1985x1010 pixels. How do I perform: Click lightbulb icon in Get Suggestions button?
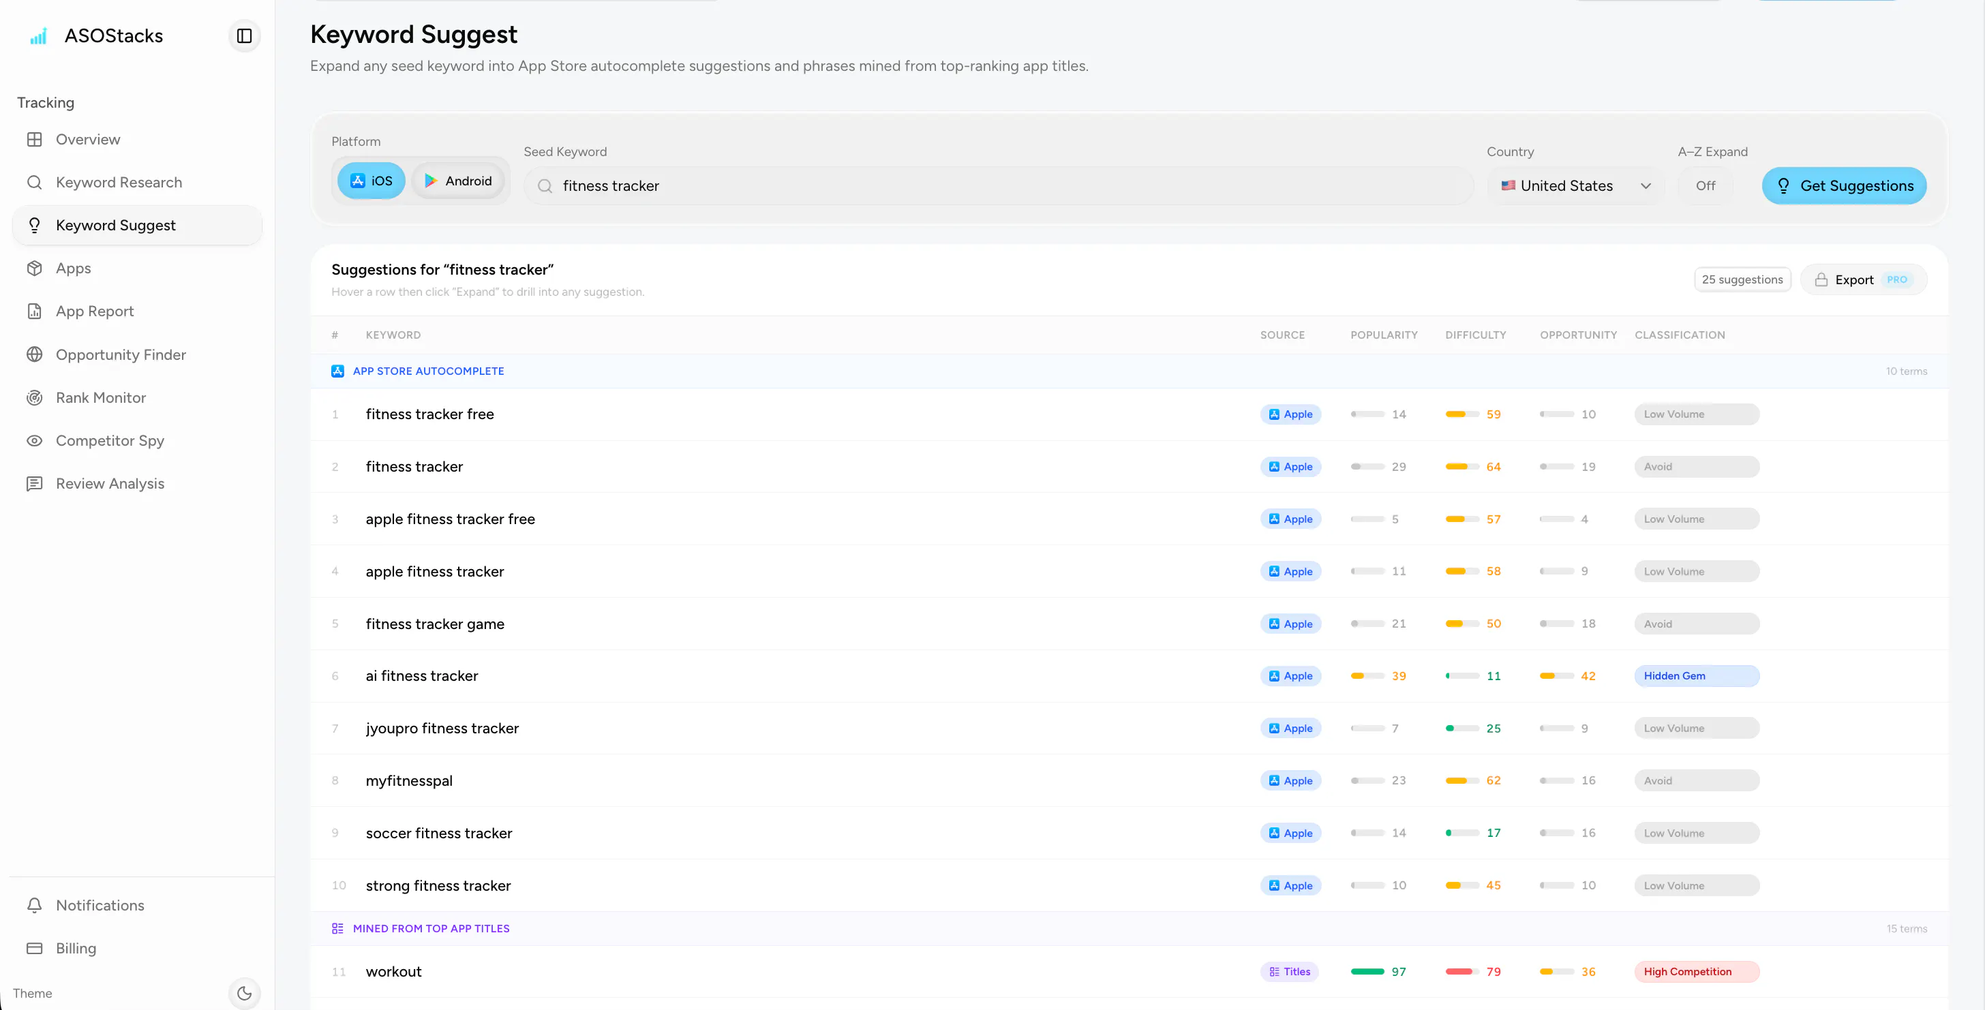[1783, 185]
